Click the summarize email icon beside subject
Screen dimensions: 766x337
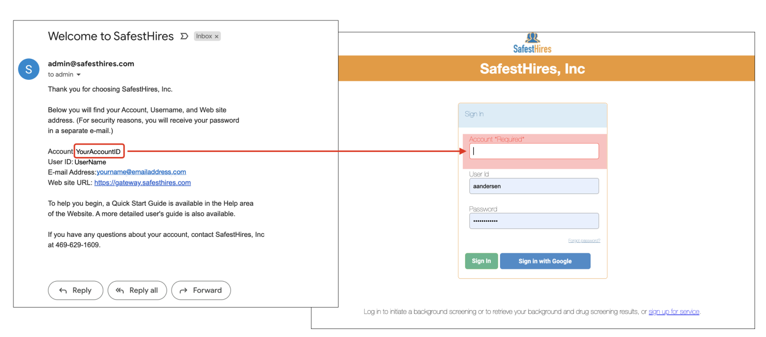point(184,36)
